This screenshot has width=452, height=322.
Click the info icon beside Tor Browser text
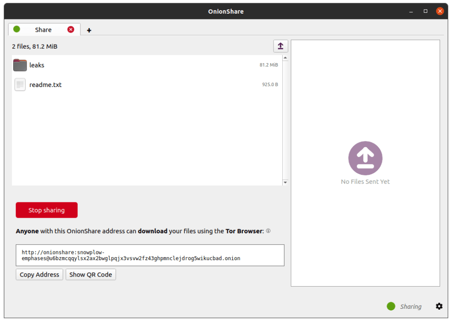(x=268, y=231)
